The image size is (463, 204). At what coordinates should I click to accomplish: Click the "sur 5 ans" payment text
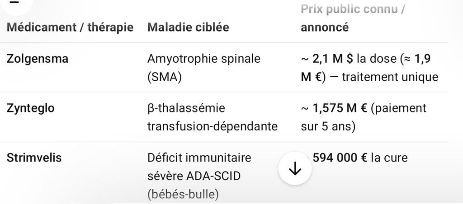328,126
